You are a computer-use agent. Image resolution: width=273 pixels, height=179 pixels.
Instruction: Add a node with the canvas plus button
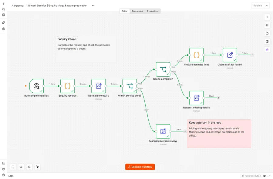click(x=267, y=17)
